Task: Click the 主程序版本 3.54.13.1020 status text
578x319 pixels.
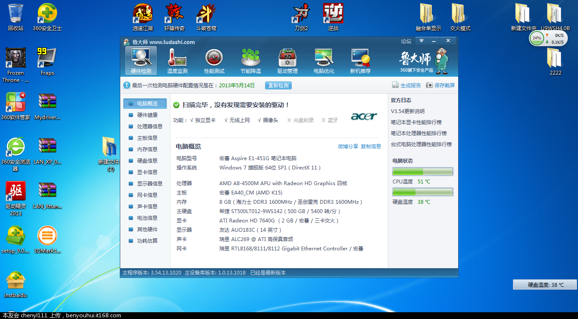Action: [152, 273]
